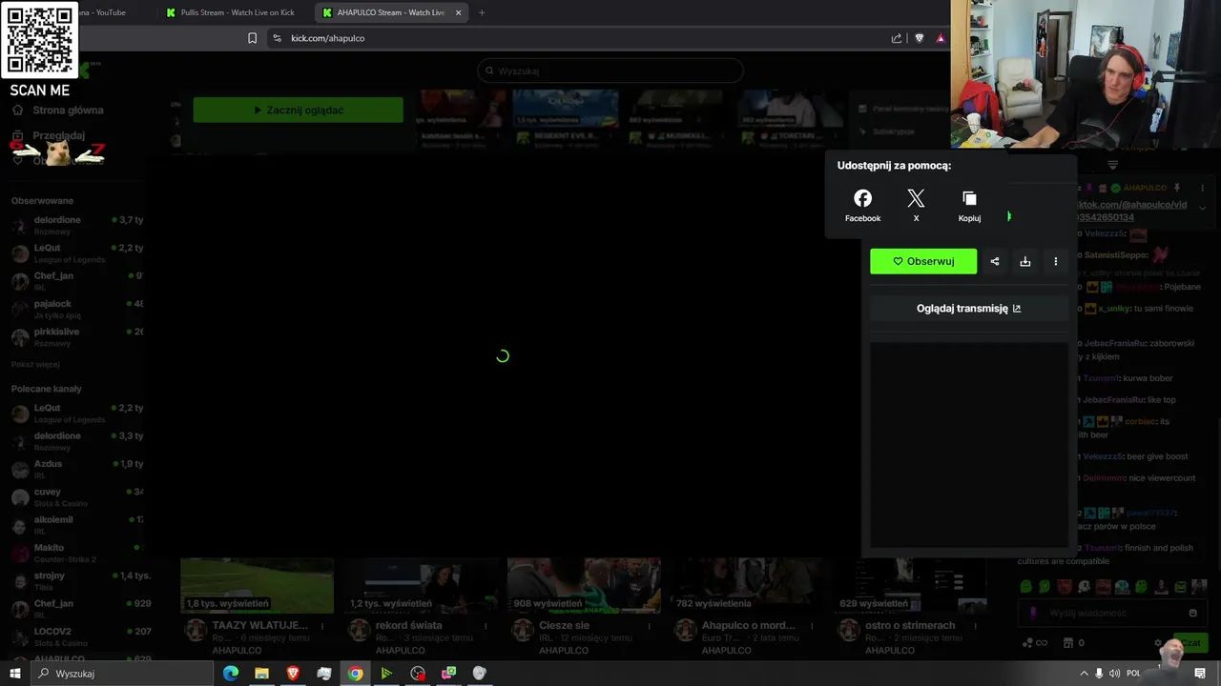
Task: Click the shop icon below chat input
Action: pyautogui.click(x=1068, y=643)
